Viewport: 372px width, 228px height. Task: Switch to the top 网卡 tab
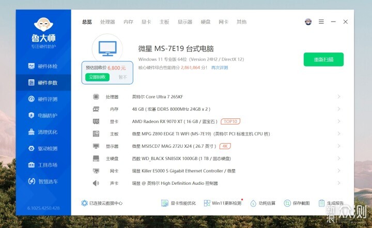[223, 22]
